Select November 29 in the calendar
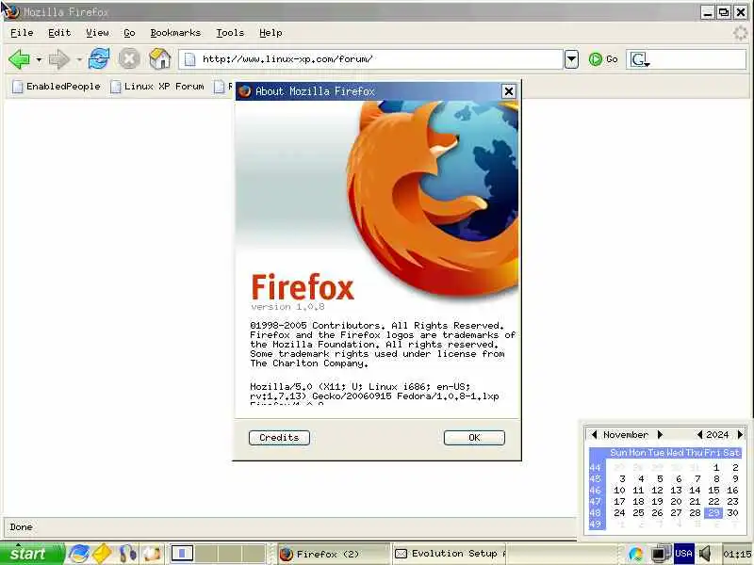This screenshot has width=754, height=565. point(713,513)
